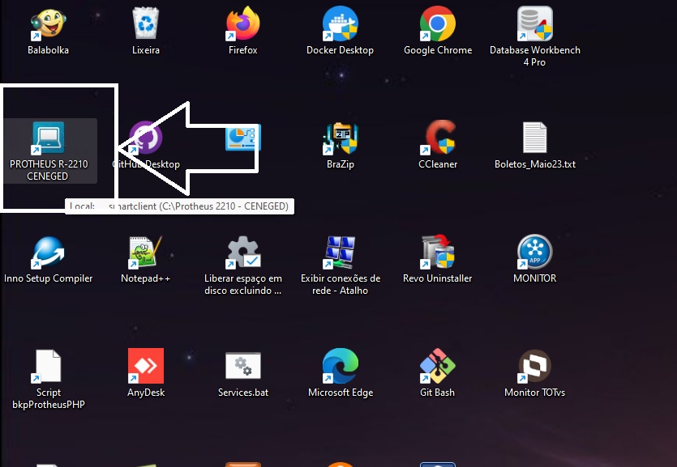
Task: Open the Balabolka desktop shortcut
Action: [48, 24]
